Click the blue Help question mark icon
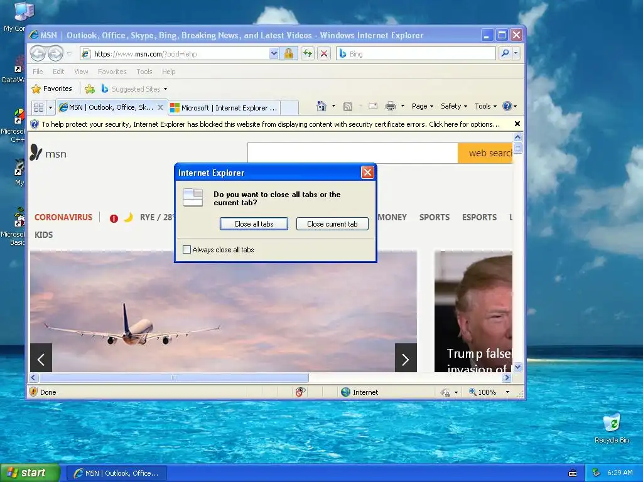 coord(507,106)
